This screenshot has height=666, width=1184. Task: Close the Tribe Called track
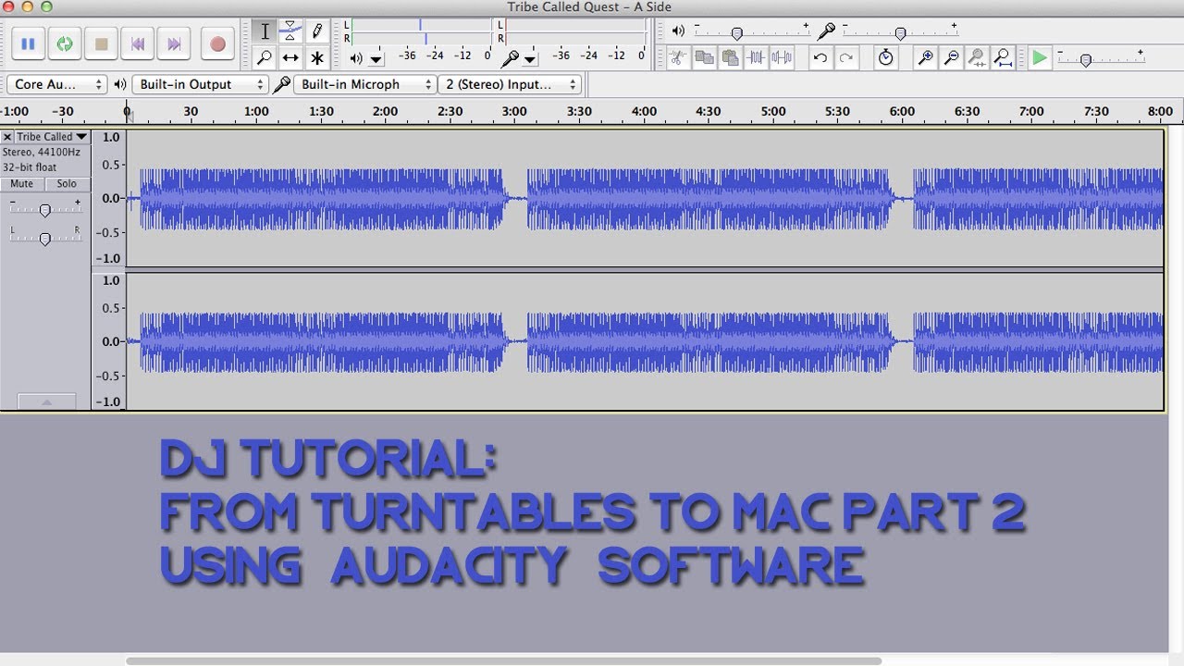7,137
